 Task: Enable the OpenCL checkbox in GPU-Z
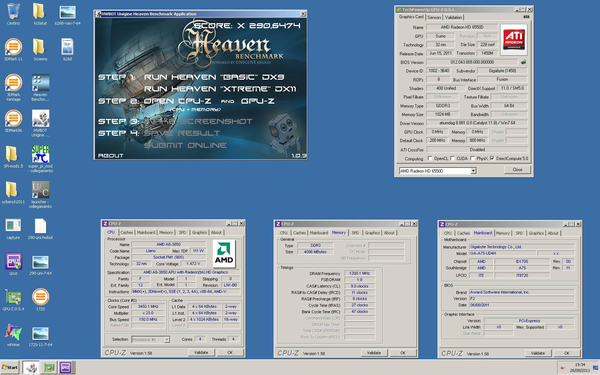coord(430,159)
